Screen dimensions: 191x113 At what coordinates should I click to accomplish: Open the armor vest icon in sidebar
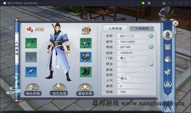tap(168, 47)
